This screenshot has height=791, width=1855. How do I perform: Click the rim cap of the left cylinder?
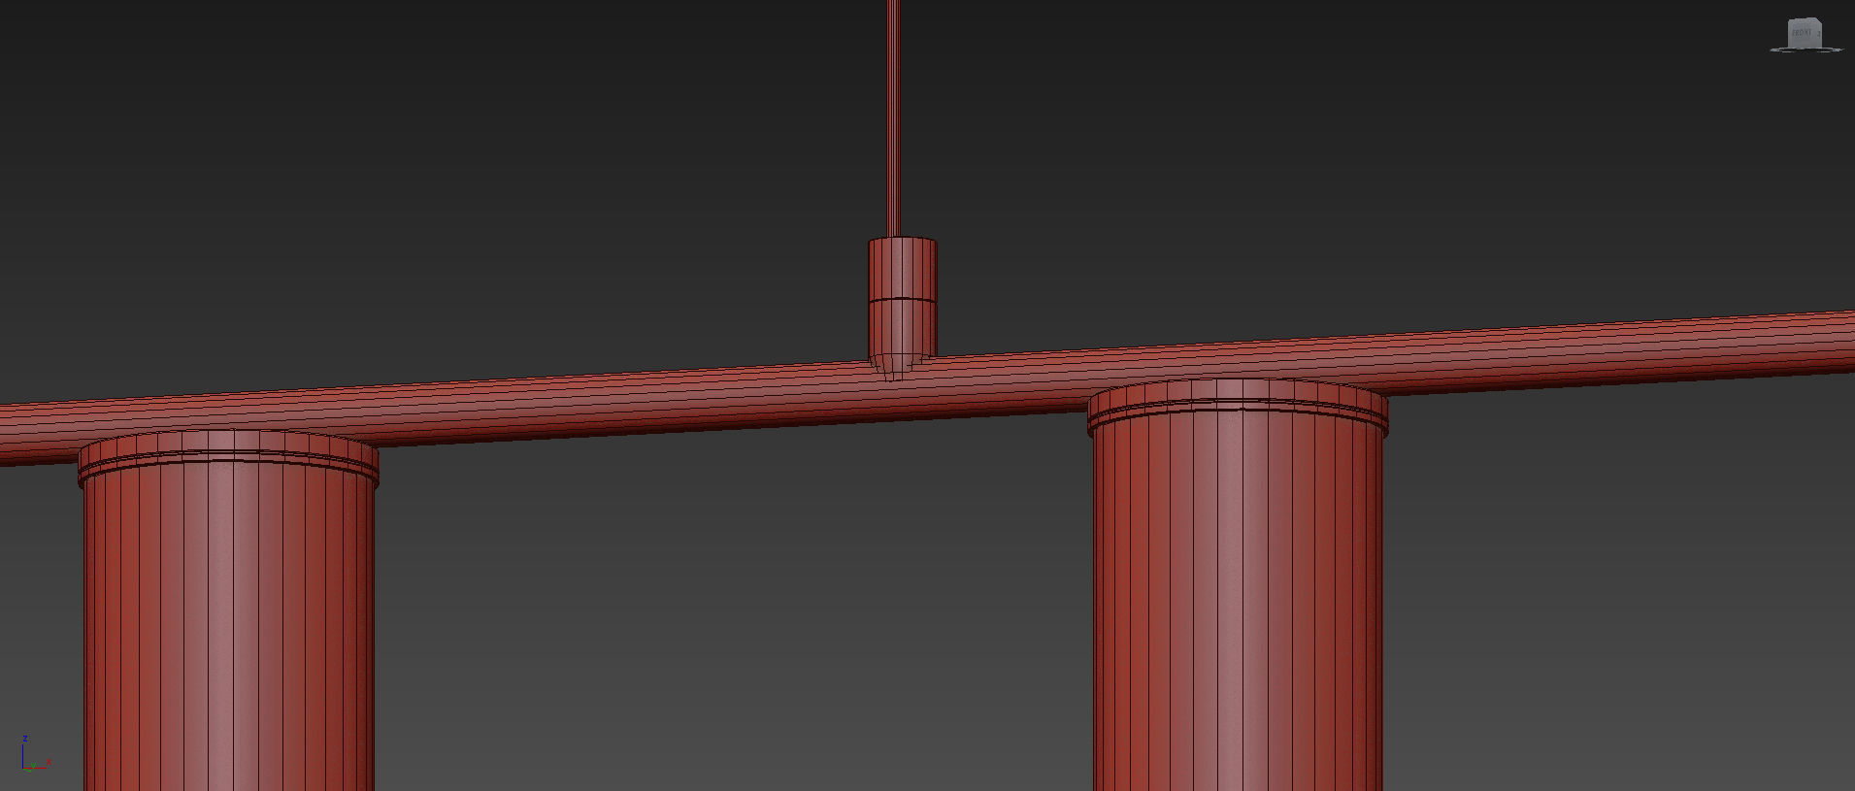pos(228,456)
